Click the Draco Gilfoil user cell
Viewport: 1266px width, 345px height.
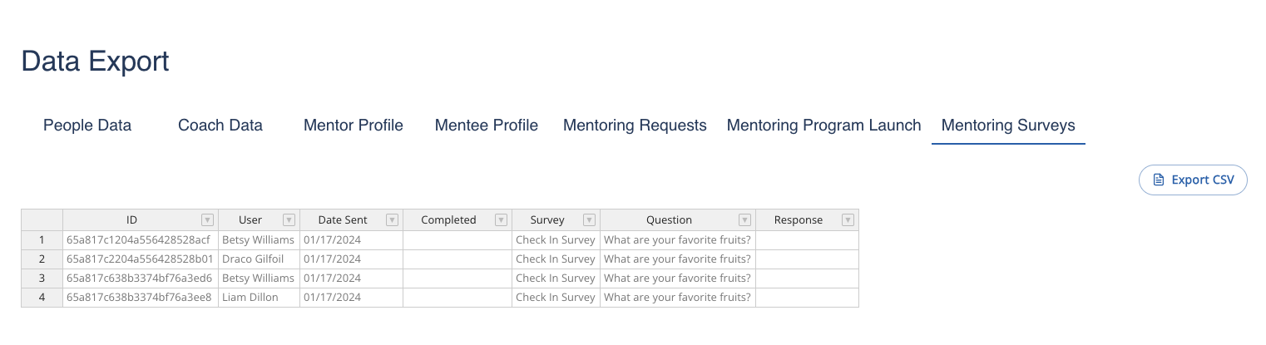[x=259, y=259]
